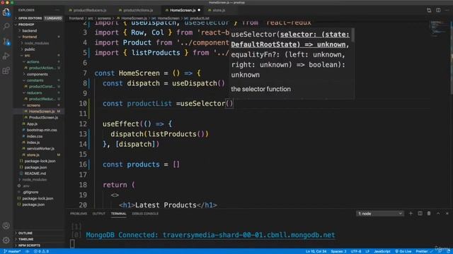Image resolution: width=453 pixels, height=254 pixels.
Task: Open the DEBUG CONSOLE panel tab
Action: pyautogui.click(x=145, y=214)
